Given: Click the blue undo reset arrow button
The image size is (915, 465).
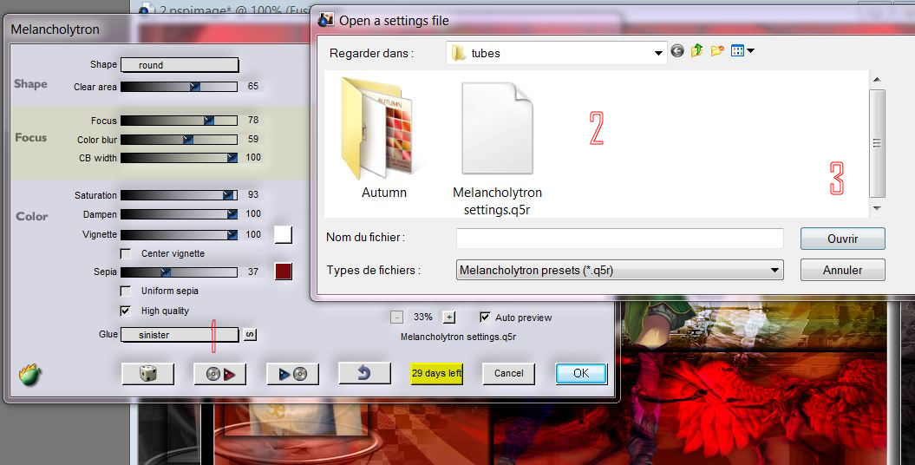Looking at the screenshot, I should pos(364,373).
